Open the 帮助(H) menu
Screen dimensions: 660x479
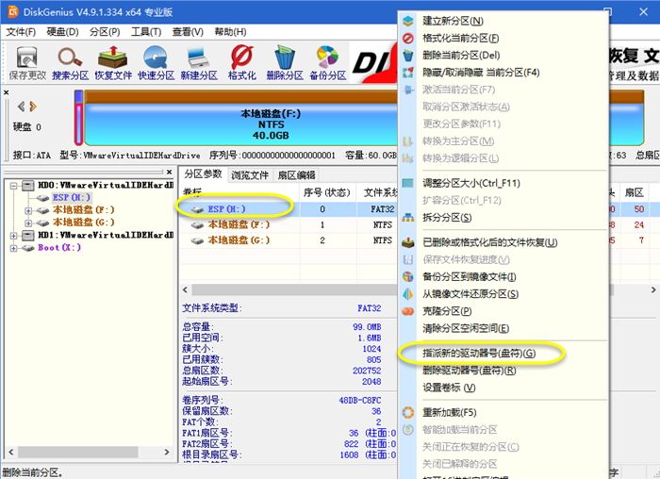230,32
